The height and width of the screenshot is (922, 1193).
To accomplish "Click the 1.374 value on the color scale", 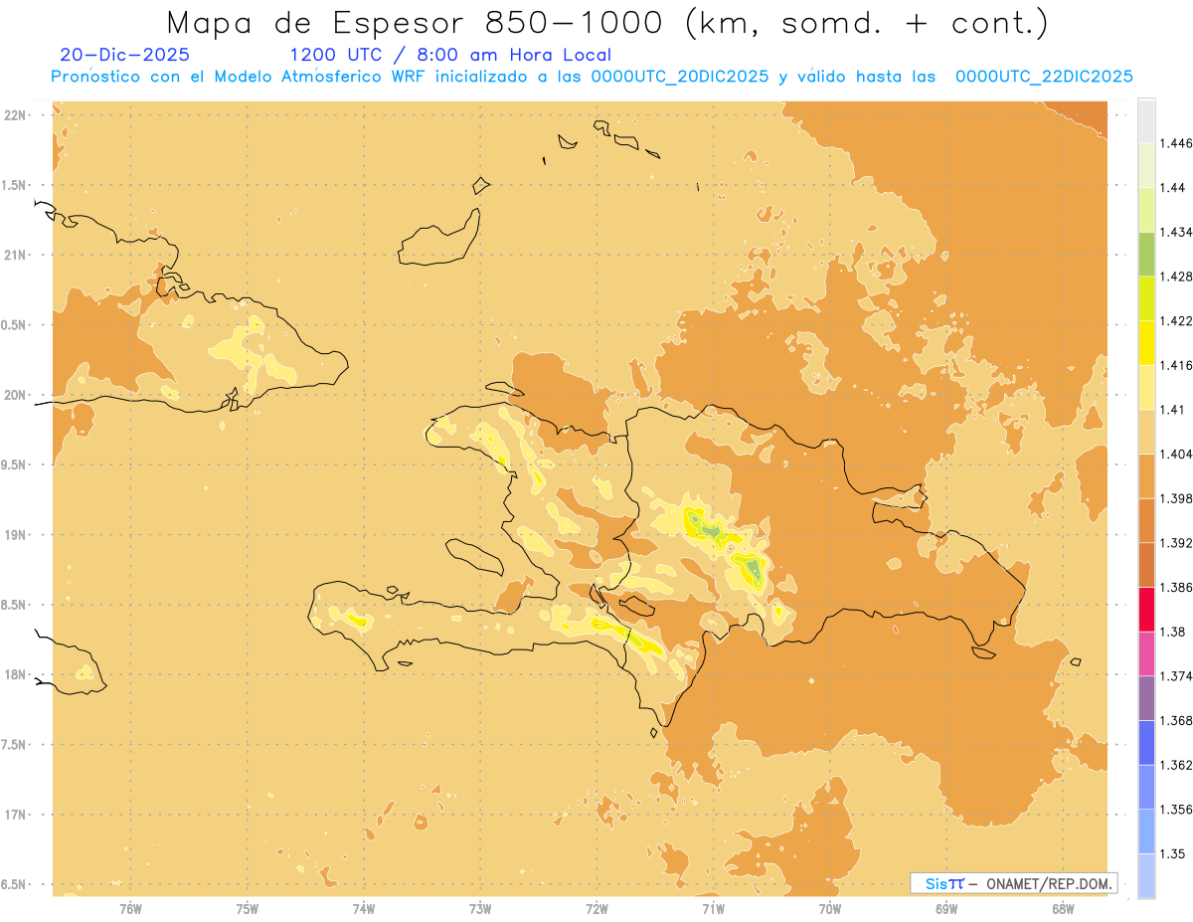I will click(x=1176, y=676).
